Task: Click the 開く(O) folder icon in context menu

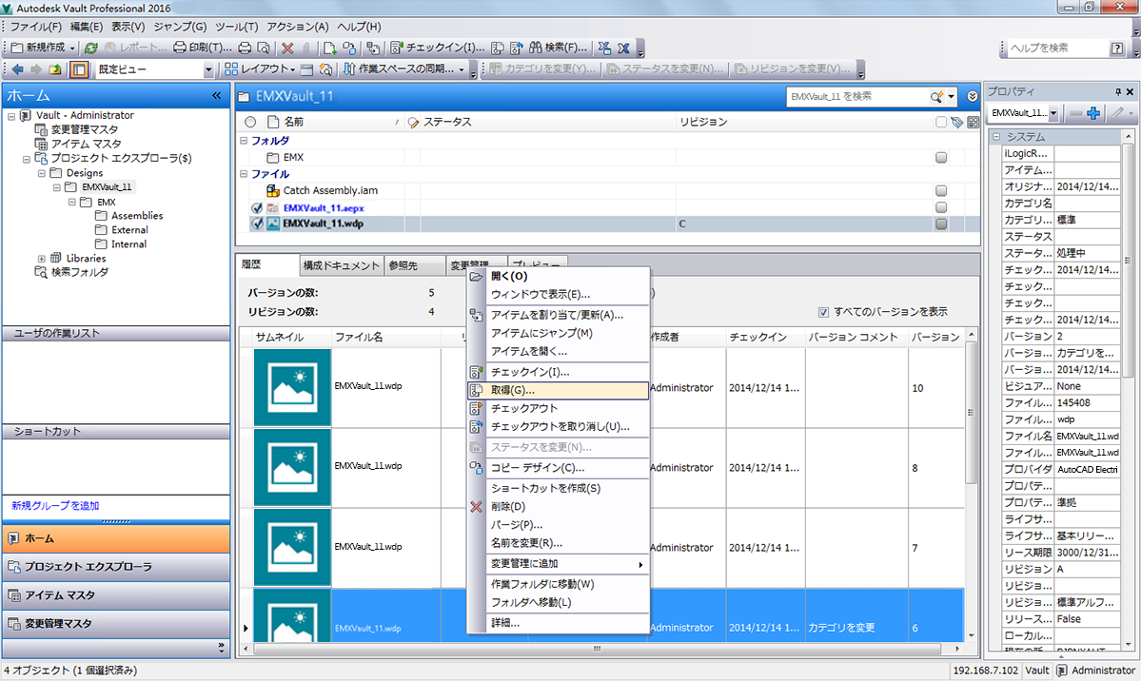Action: tap(476, 277)
